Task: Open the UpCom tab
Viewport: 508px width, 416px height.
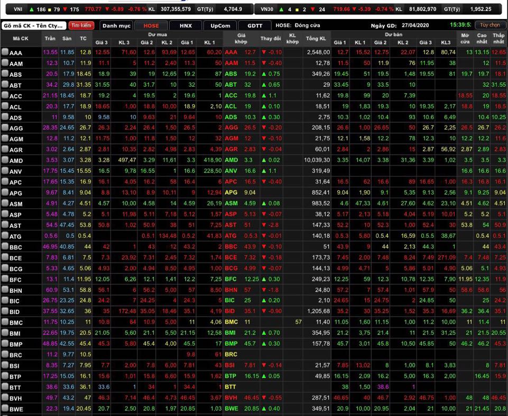Action: click(219, 25)
